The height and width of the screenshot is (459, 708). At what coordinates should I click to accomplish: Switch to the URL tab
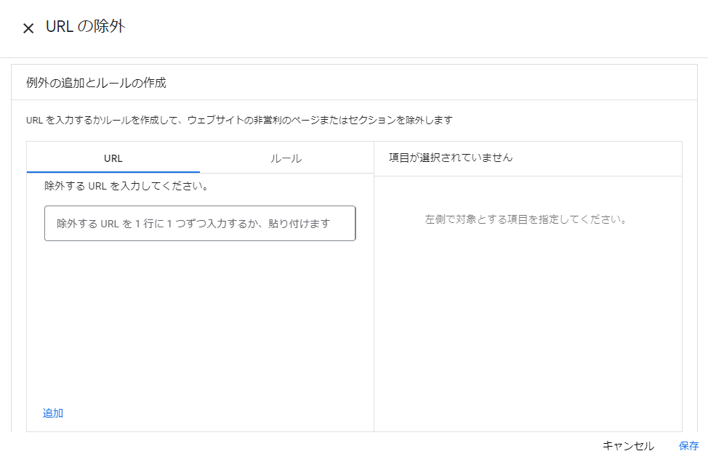[x=113, y=158]
